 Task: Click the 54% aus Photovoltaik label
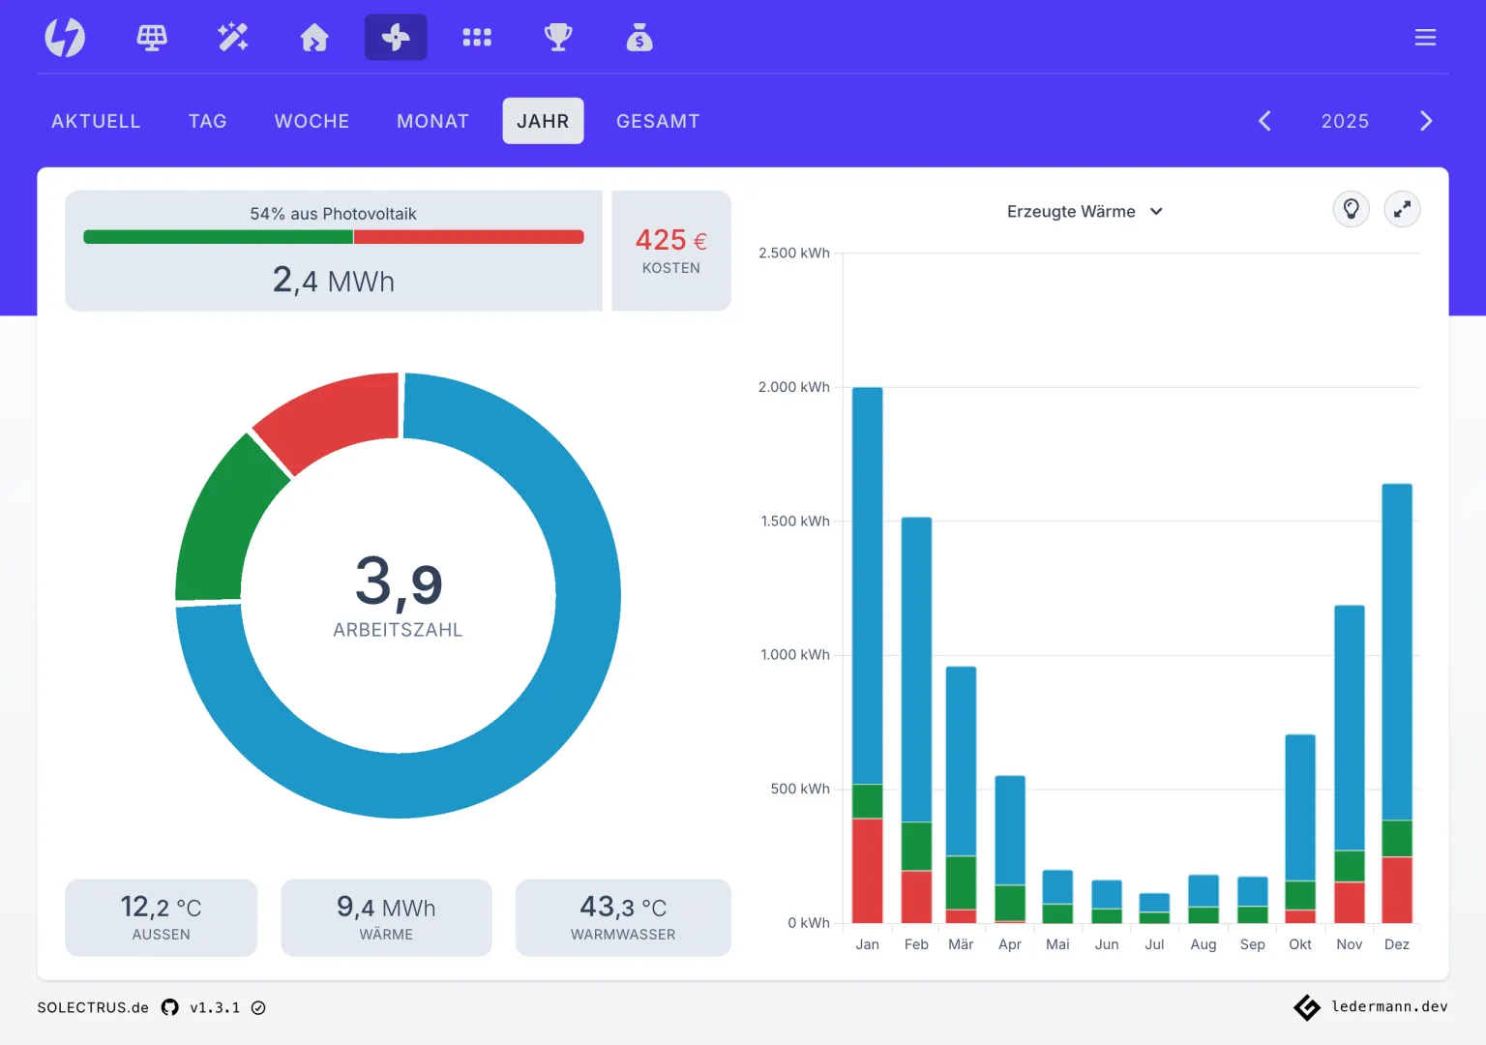[334, 214]
